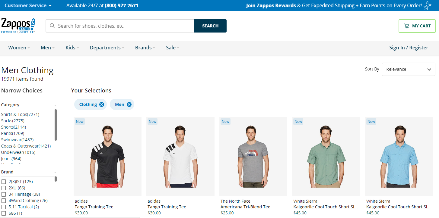Check the 5.11 Tactical checkbox
The height and width of the screenshot is (218, 439).
[x=3, y=207]
